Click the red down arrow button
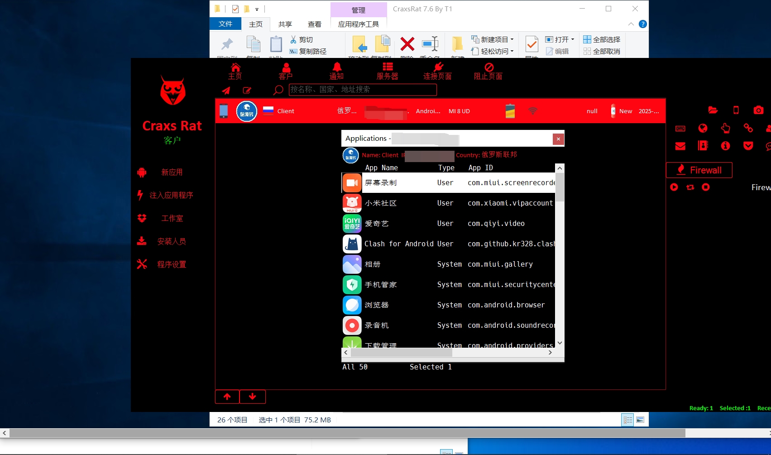Viewport: 771px width, 455px height. (253, 397)
